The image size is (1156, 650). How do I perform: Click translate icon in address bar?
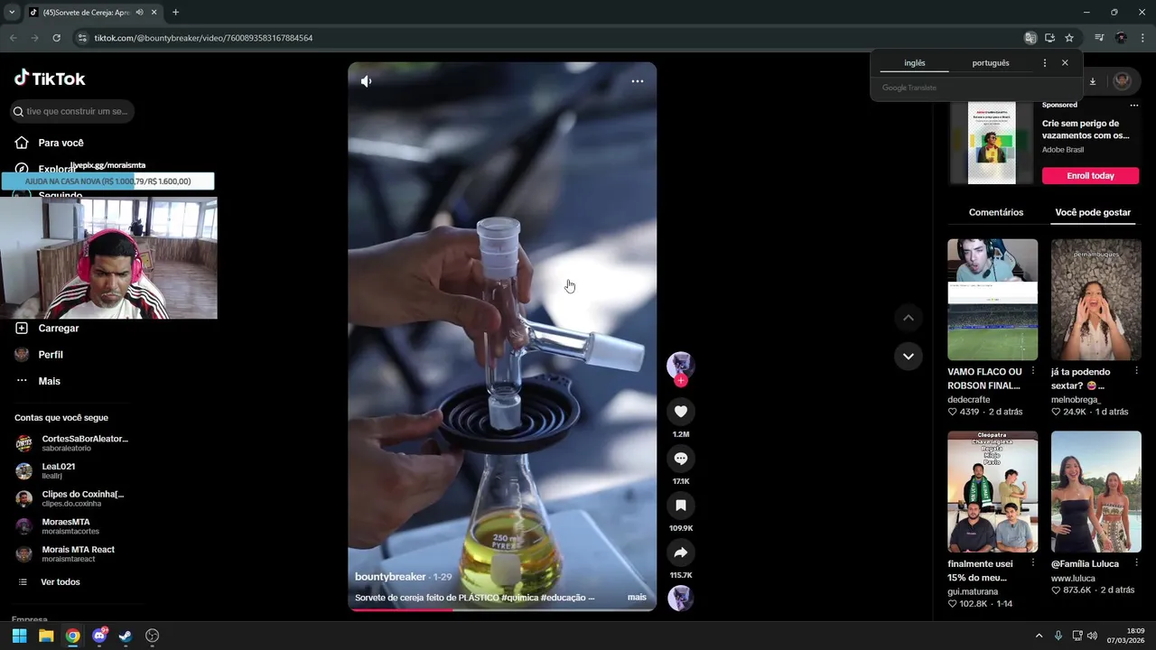(1030, 38)
